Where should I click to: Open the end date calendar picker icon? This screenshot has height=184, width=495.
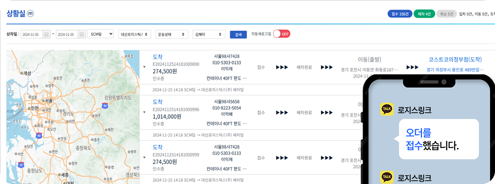point(82,34)
